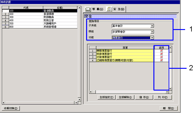
Task: Click the 名稱1 column header
Action: (x=60, y=8)
